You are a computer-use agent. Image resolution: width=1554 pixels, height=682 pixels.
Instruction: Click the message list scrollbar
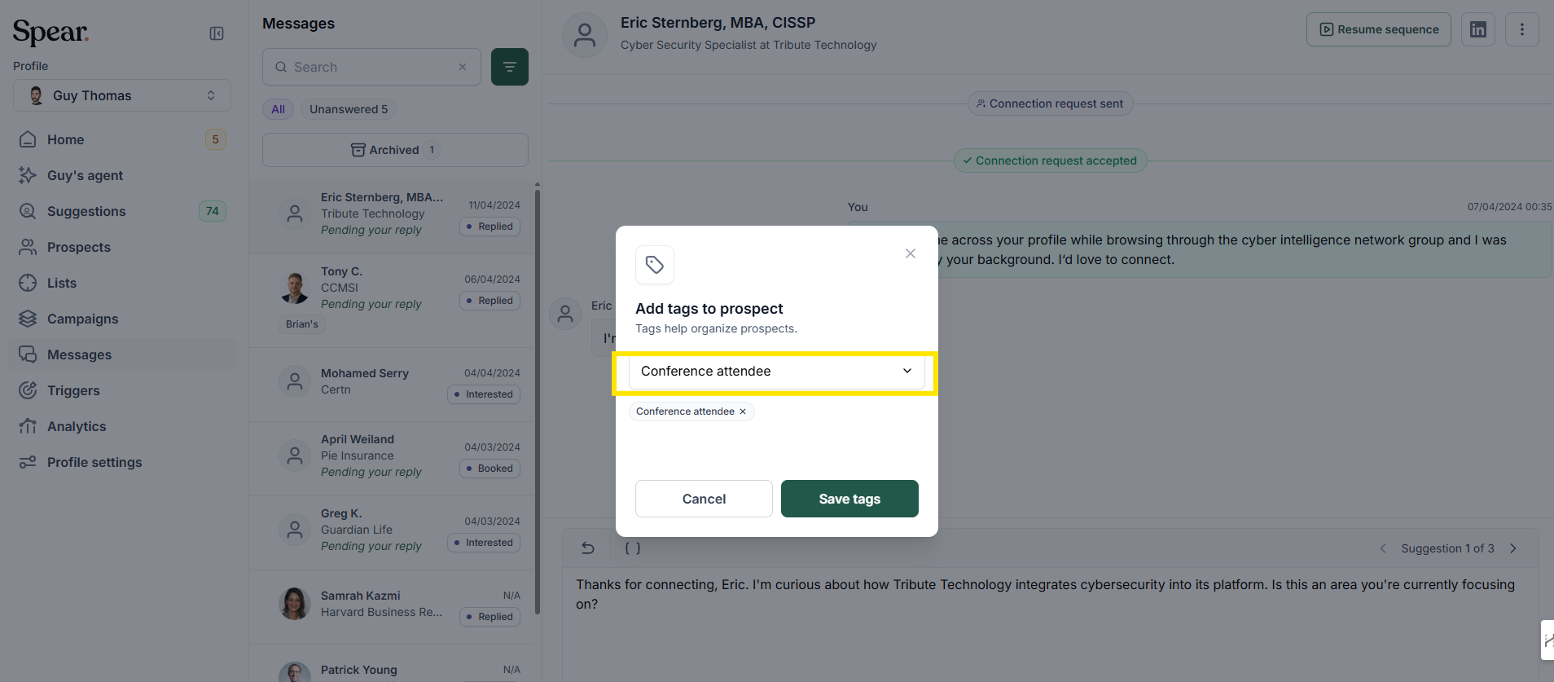tap(538, 399)
